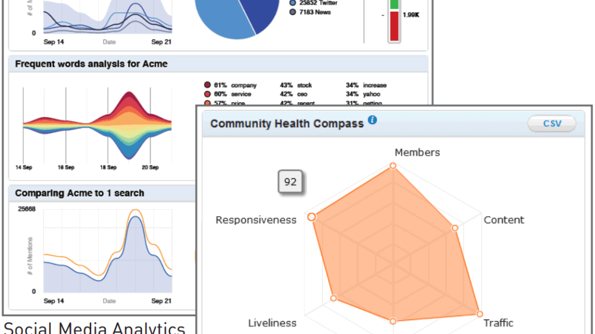Select the Responsiveness data point marker
The width and height of the screenshot is (595, 334).
click(311, 217)
